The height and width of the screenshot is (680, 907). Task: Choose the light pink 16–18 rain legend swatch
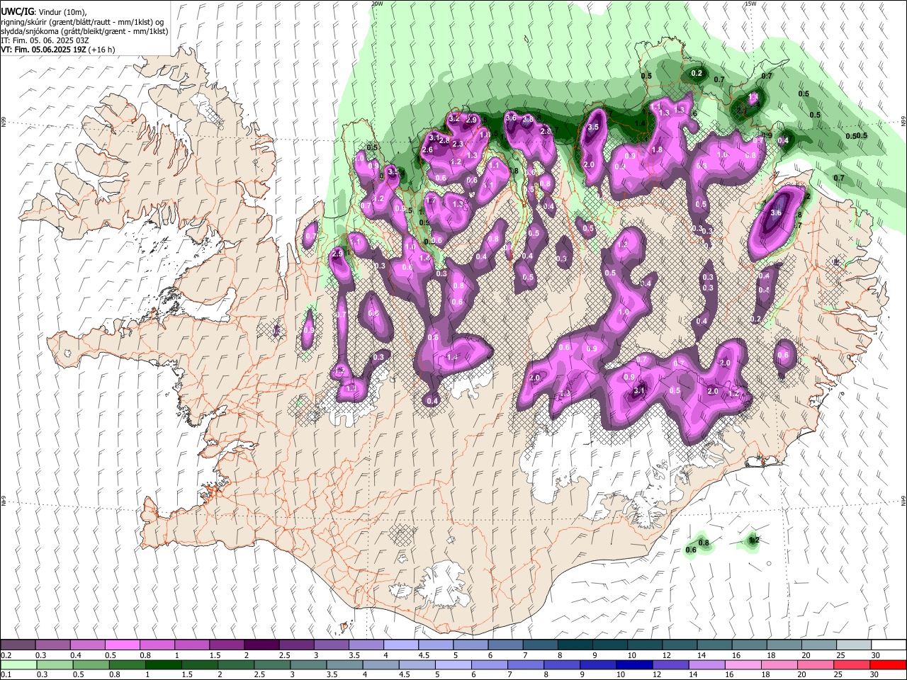743,664
